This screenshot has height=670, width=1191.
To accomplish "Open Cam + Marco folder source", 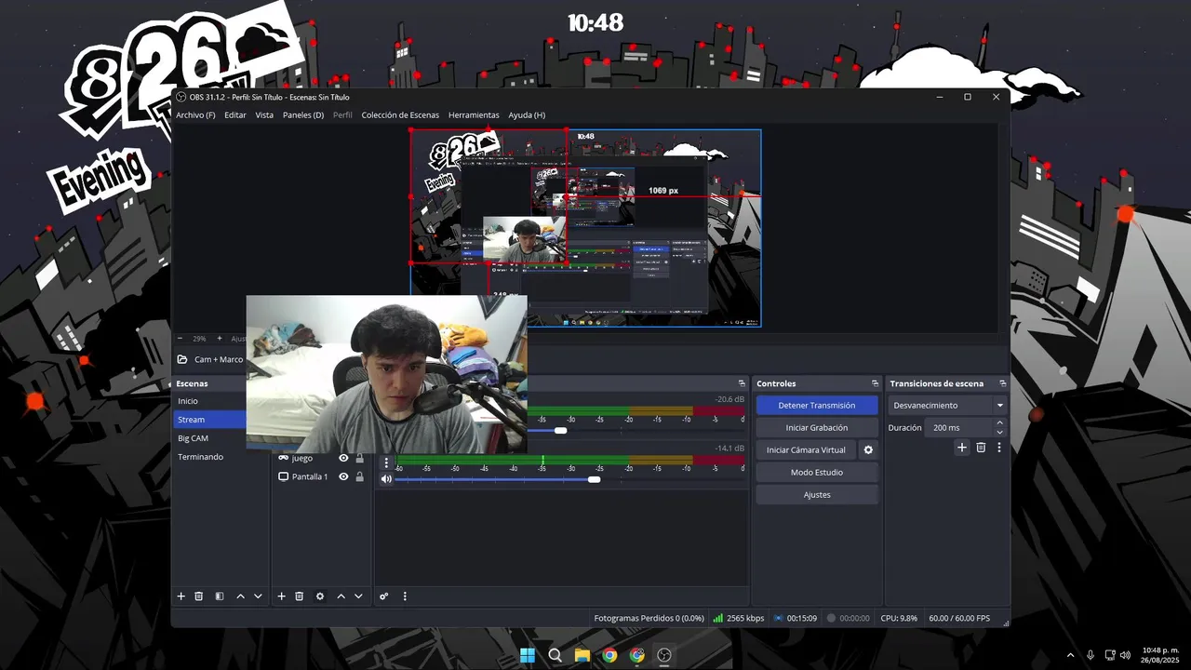I will point(210,359).
